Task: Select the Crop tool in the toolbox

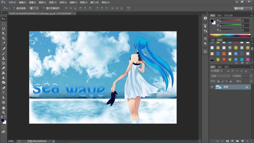Action: [4, 38]
